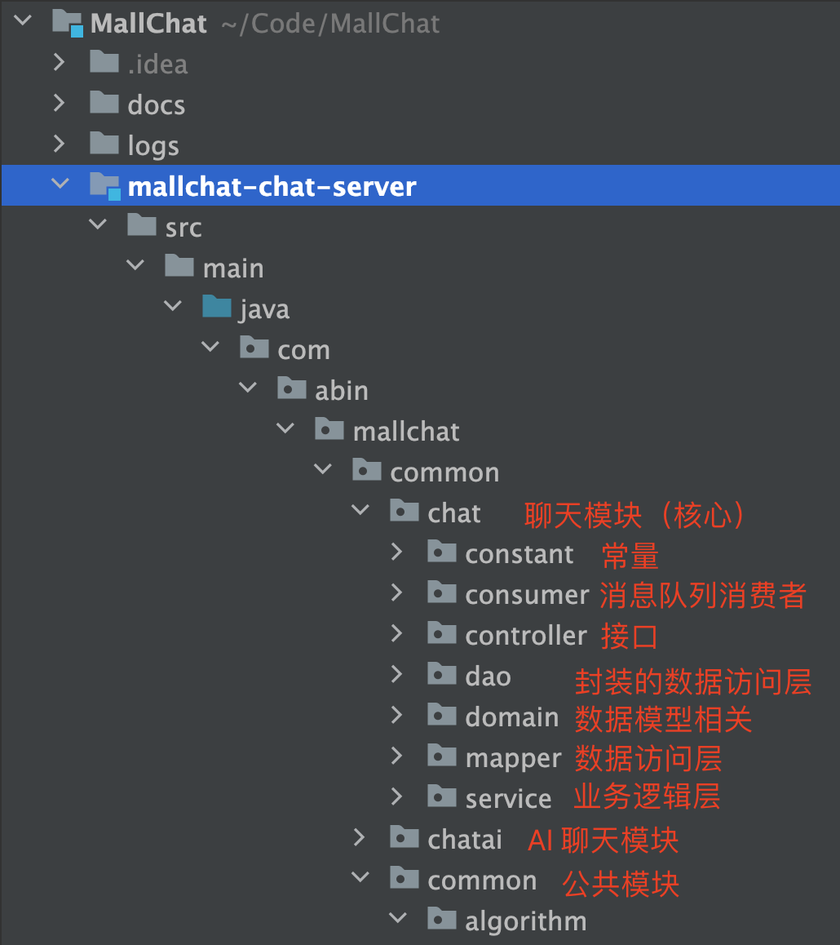This screenshot has width=840, height=945.
Task: Click the MallChat project root module icon
Action: (68, 24)
